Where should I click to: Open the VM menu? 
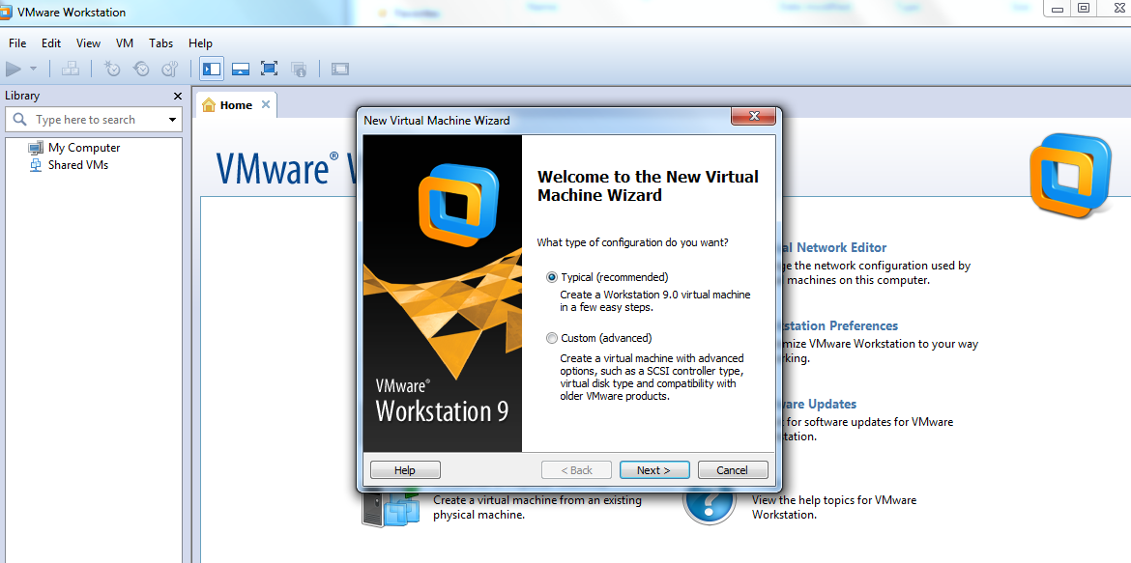(124, 42)
